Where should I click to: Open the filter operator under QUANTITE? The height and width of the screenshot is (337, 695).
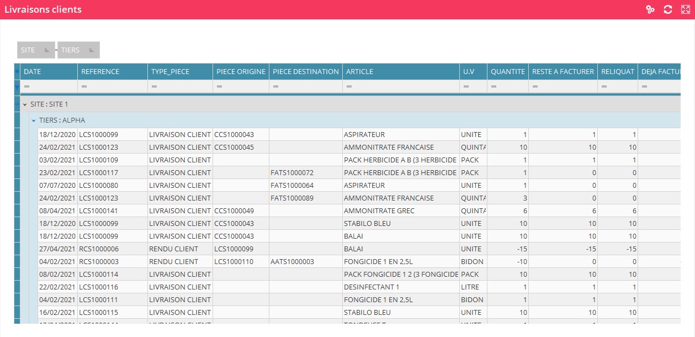(494, 87)
